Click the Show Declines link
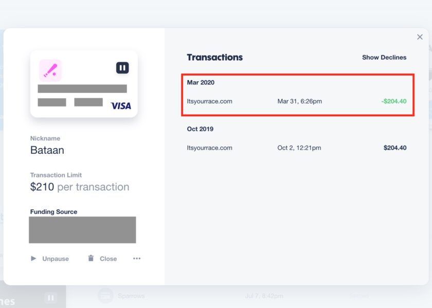The width and height of the screenshot is (432, 308). pos(384,57)
